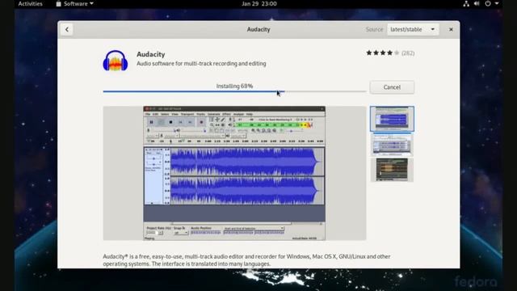Go back using the arrow button
This screenshot has width=517, height=291.
click(x=67, y=29)
